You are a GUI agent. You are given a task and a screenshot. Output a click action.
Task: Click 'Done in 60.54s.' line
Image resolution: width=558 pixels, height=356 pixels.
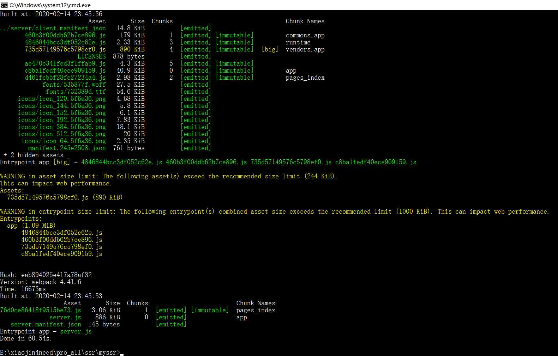(26, 338)
